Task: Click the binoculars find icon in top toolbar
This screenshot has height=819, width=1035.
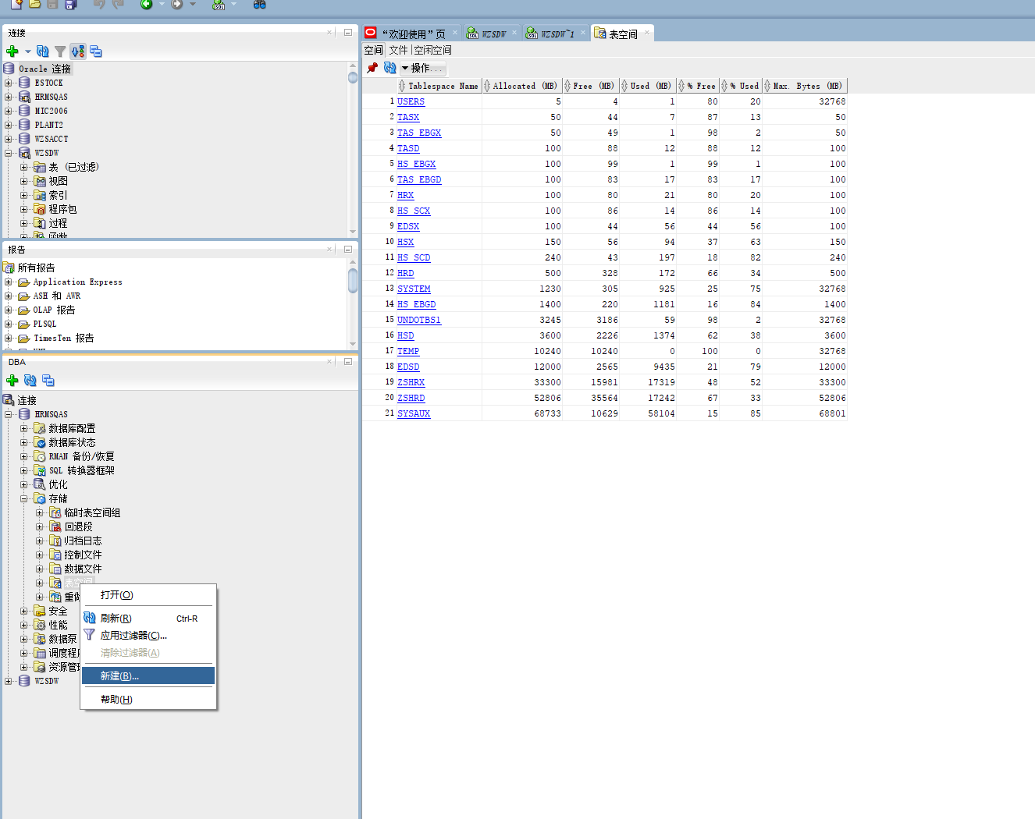Action: [x=260, y=5]
